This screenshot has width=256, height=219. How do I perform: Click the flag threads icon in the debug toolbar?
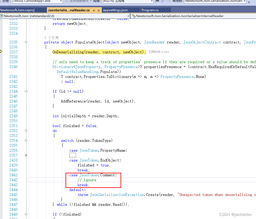click(x=157, y=2)
